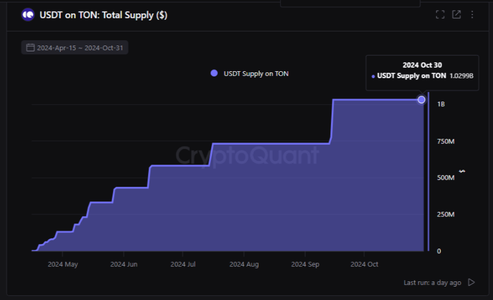This screenshot has width=493, height=300.
Task: Click the highlighted data point on the chart line
Action: point(422,100)
